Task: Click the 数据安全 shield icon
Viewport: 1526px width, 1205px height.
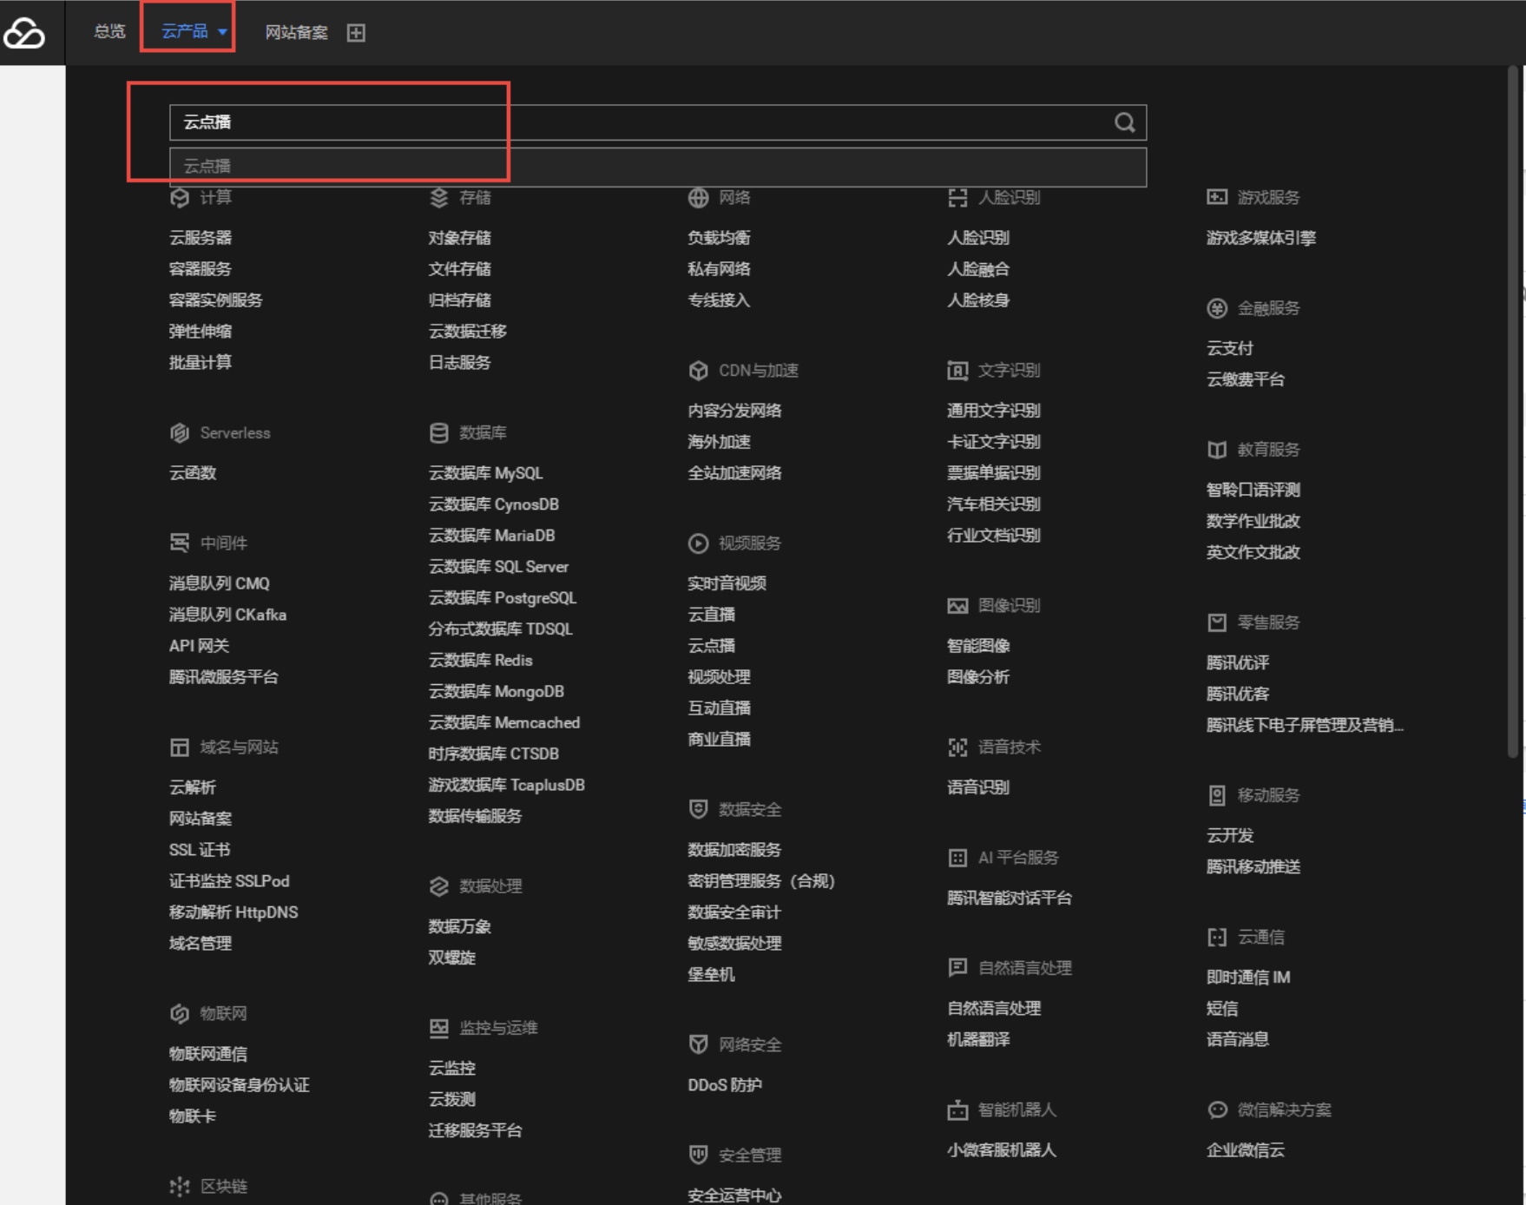Action: coord(699,809)
